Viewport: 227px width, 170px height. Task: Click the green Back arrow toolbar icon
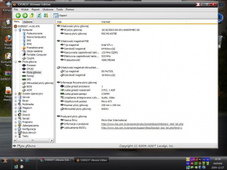[x=18, y=15]
